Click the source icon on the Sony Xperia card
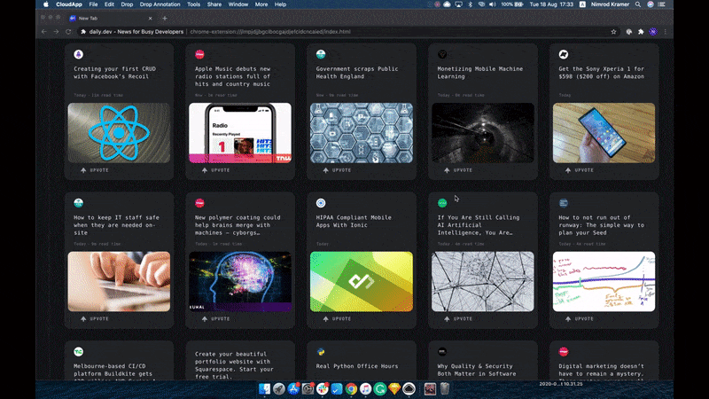709x399 pixels. point(564,54)
